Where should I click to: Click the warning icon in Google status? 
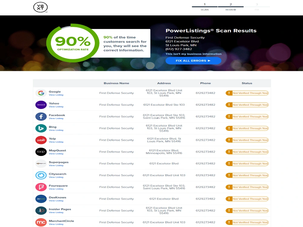tap(229, 93)
